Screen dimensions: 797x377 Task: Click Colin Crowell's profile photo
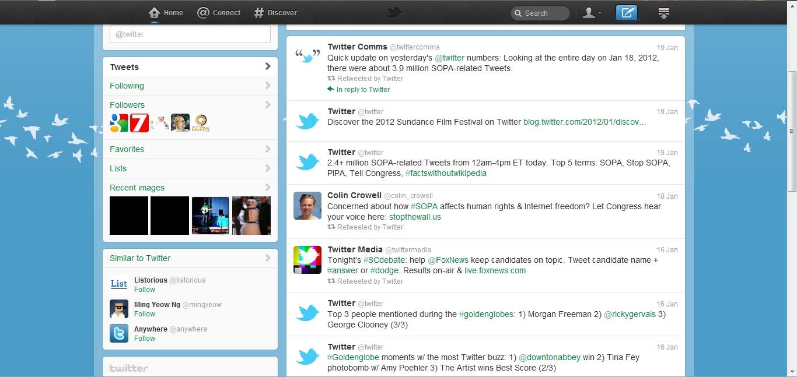pyautogui.click(x=307, y=206)
